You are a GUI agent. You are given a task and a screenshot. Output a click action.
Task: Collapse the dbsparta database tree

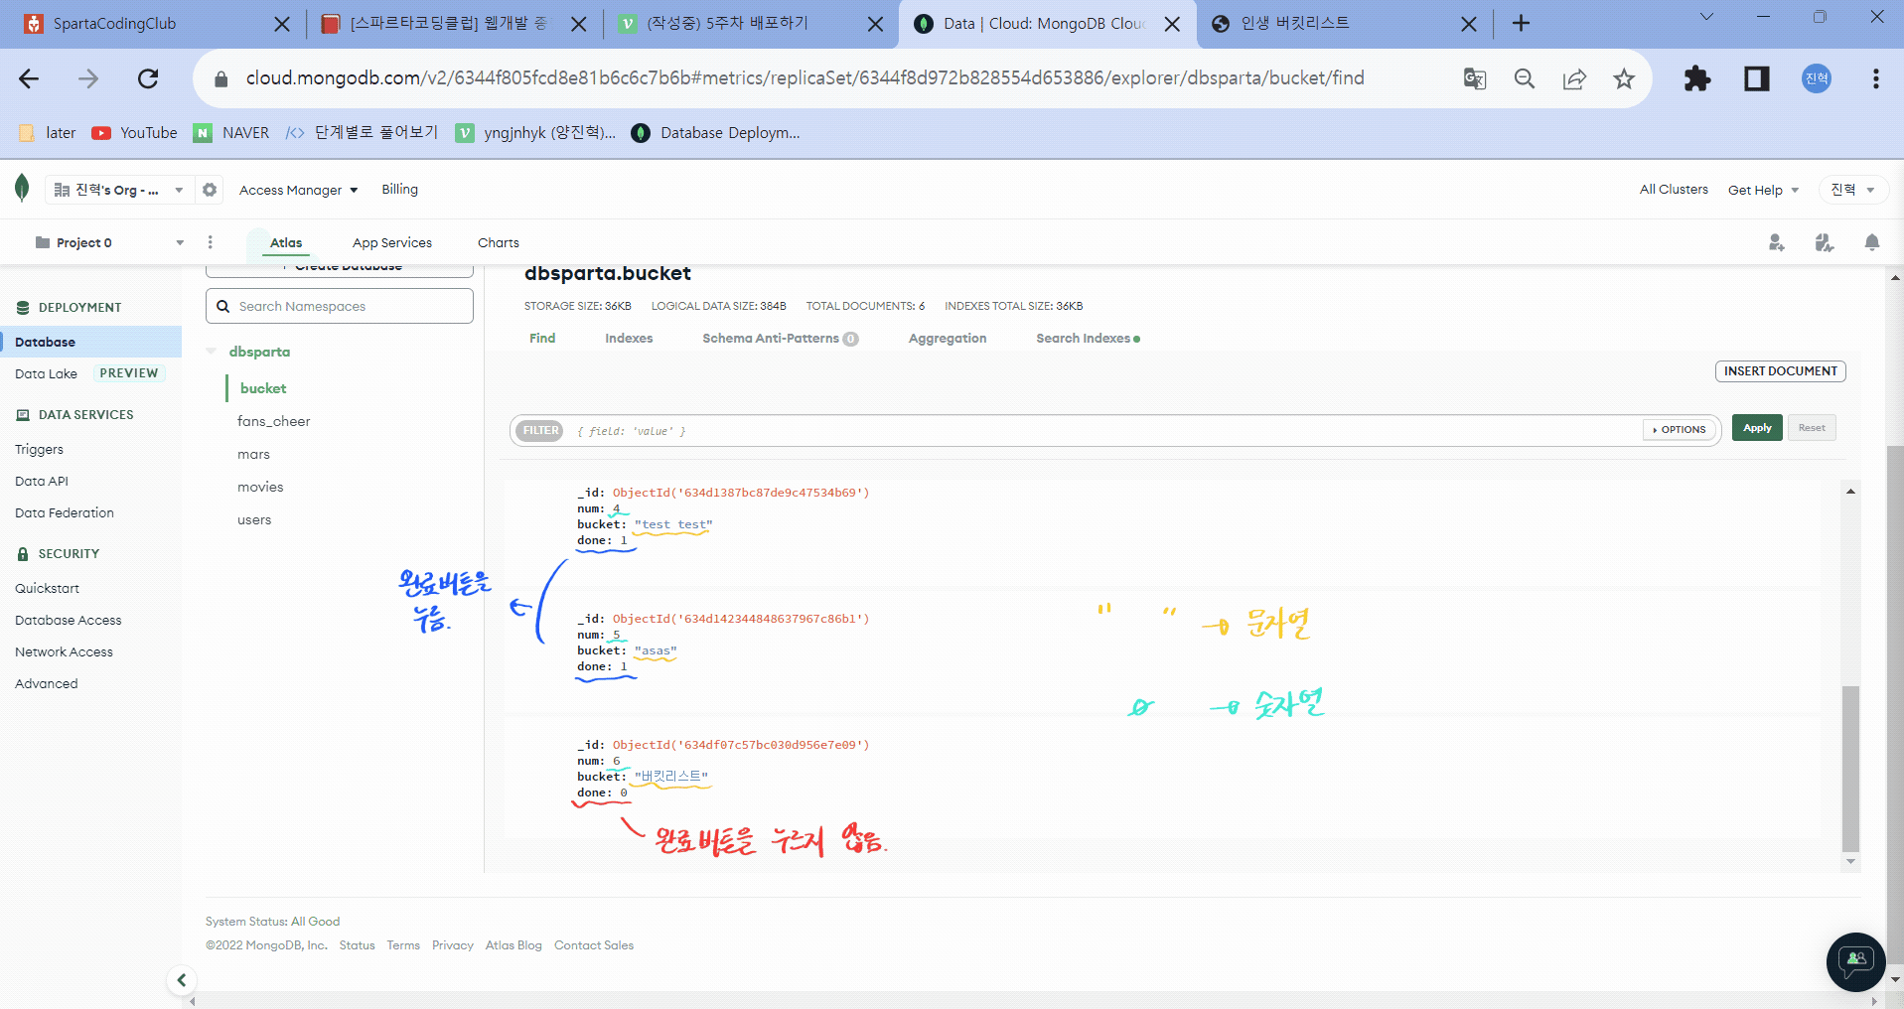[x=211, y=352]
